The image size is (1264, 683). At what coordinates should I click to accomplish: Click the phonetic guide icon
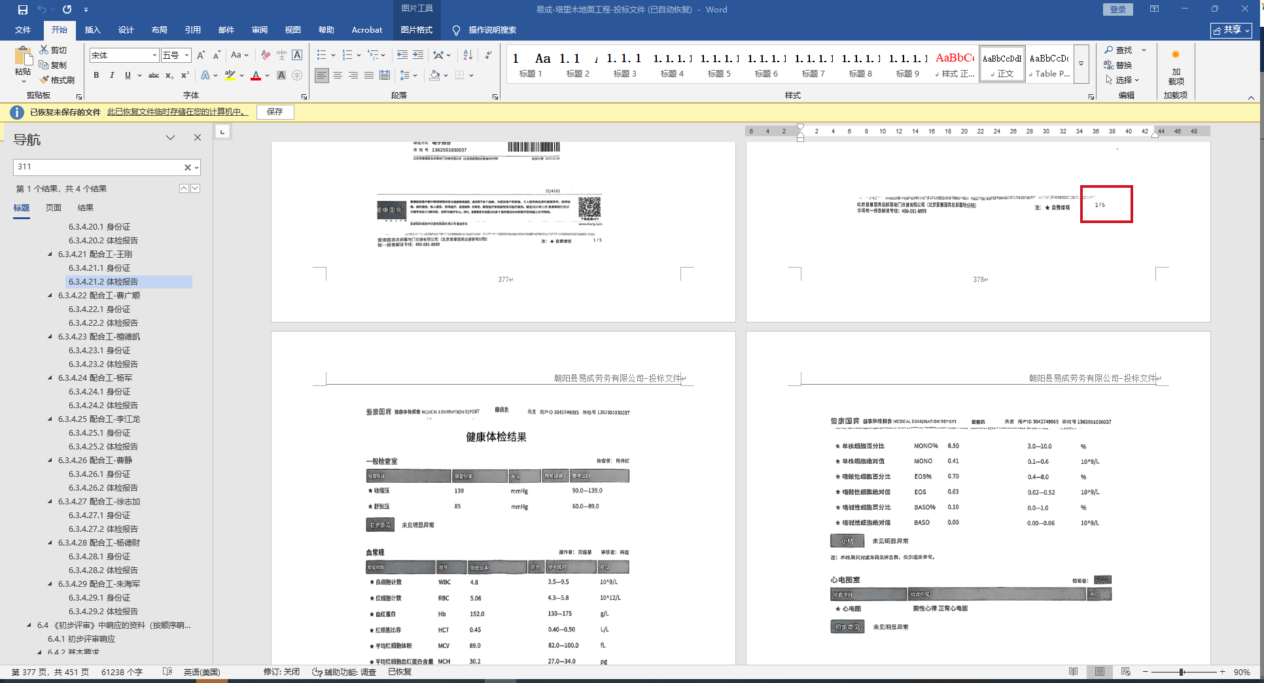click(x=281, y=56)
